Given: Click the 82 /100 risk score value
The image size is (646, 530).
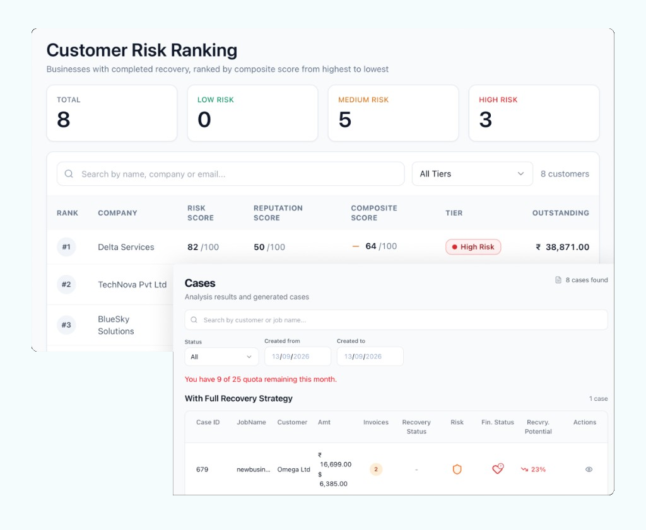Looking at the screenshot, I should 203,247.
